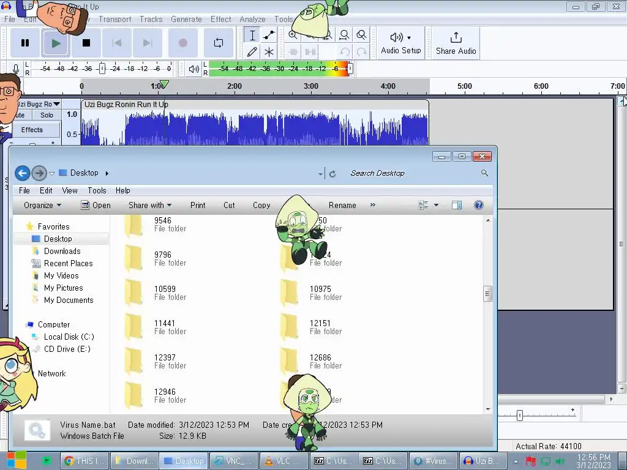Select Local Disk (C:) in navigation pane

69,337
